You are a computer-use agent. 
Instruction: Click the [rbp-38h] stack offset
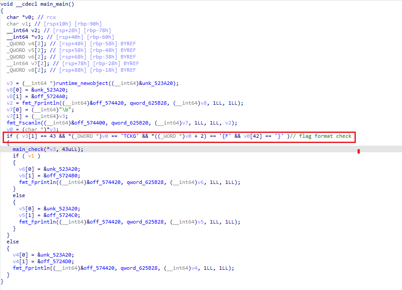(103, 57)
